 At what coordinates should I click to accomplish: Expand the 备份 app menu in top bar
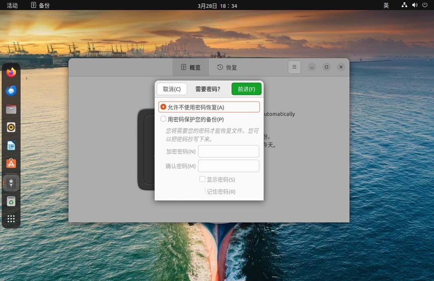pyautogui.click(x=40, y=5)
